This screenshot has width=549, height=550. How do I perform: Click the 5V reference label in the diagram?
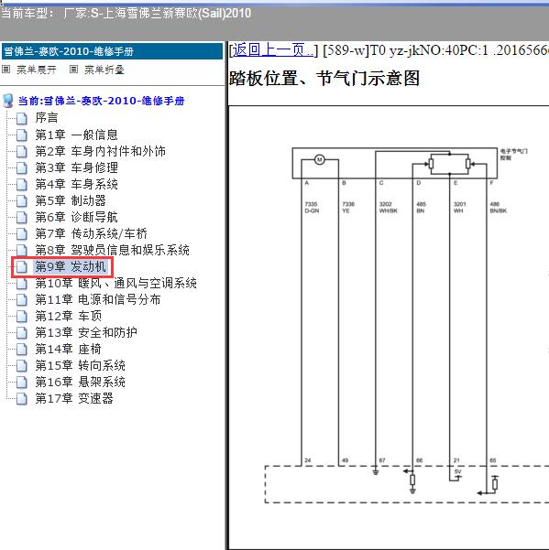pyautogui.click(x=457, y=472)
